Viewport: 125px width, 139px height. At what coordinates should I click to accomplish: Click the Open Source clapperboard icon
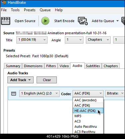click(6, 21)
